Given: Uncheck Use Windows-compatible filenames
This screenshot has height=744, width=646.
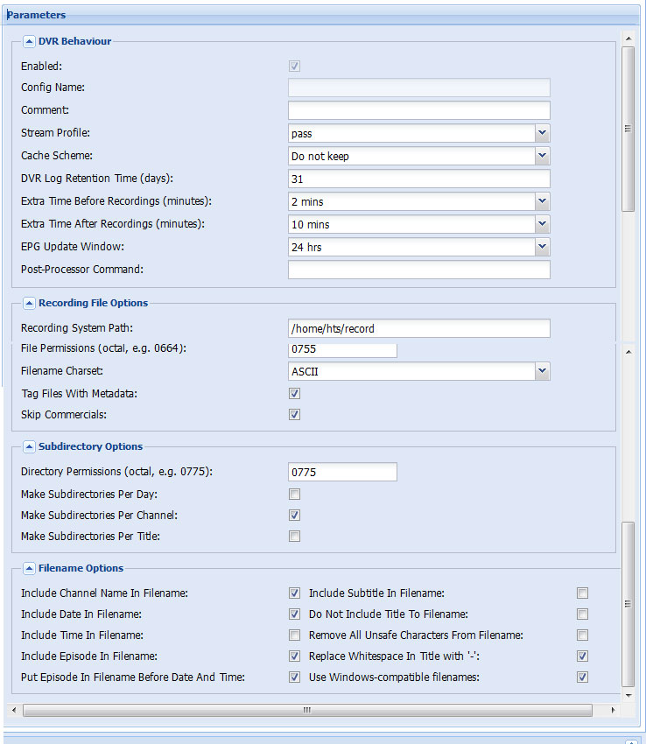Looking at the screenshot, I should point(582,677).
